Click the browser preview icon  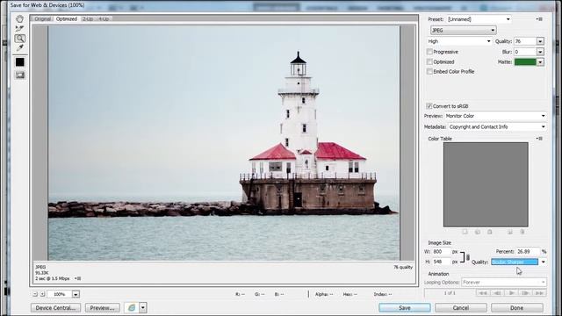[132, 308]
